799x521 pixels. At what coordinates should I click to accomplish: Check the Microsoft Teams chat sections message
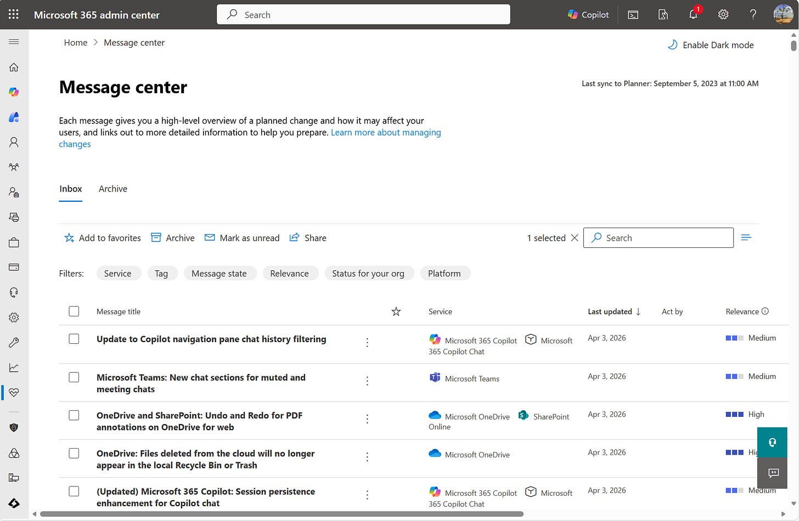click(74, 377)
